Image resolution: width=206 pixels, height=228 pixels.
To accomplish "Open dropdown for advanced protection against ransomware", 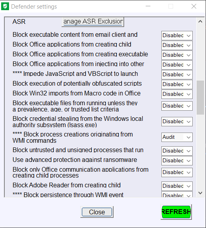I will click(x=177, y=160).
